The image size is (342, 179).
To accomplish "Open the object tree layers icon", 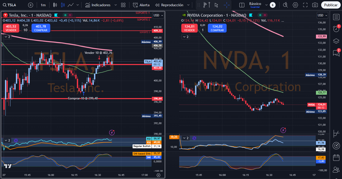I will 336,41.
